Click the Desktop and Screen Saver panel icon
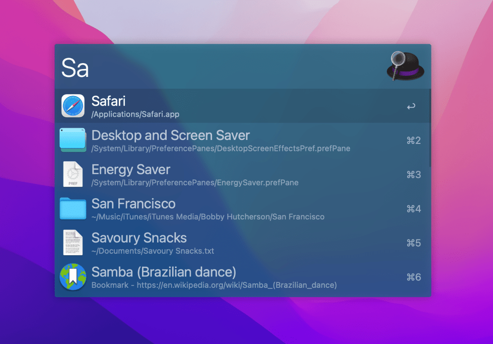493x344 pixels. [72, 140]
